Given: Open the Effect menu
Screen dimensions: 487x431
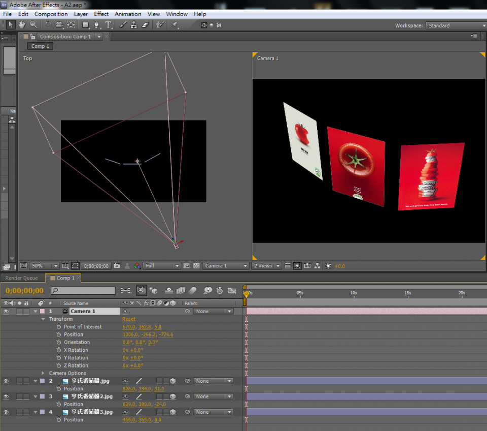Looking at the screenshot, I should (x=101, y=14).
